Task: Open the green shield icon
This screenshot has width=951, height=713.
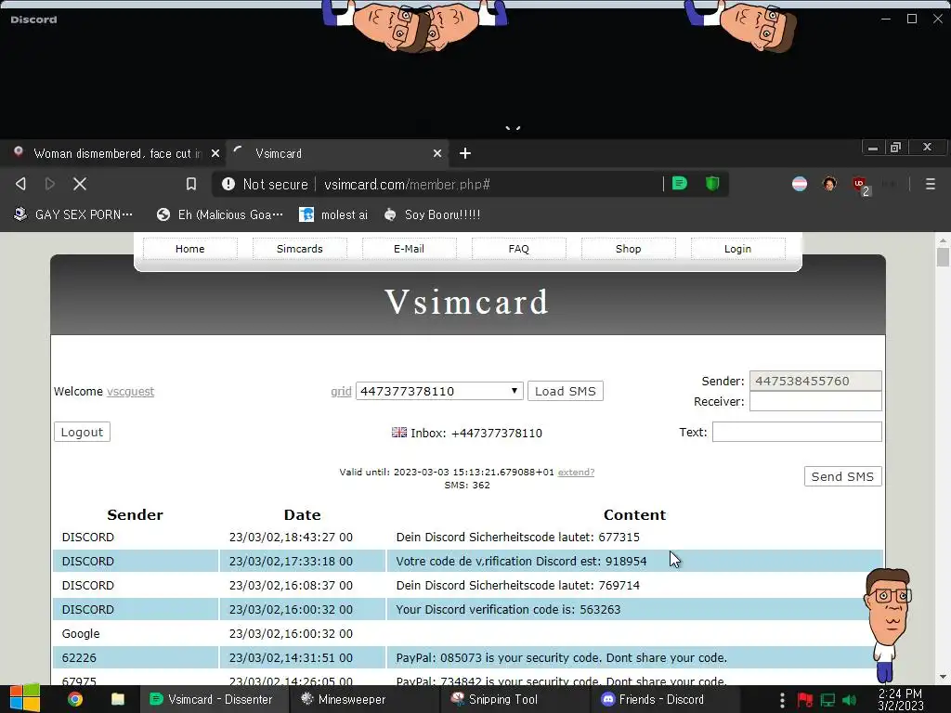Action: [x=712, y=183]
